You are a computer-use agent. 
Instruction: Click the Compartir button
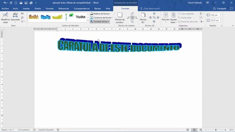coord(220,8)
